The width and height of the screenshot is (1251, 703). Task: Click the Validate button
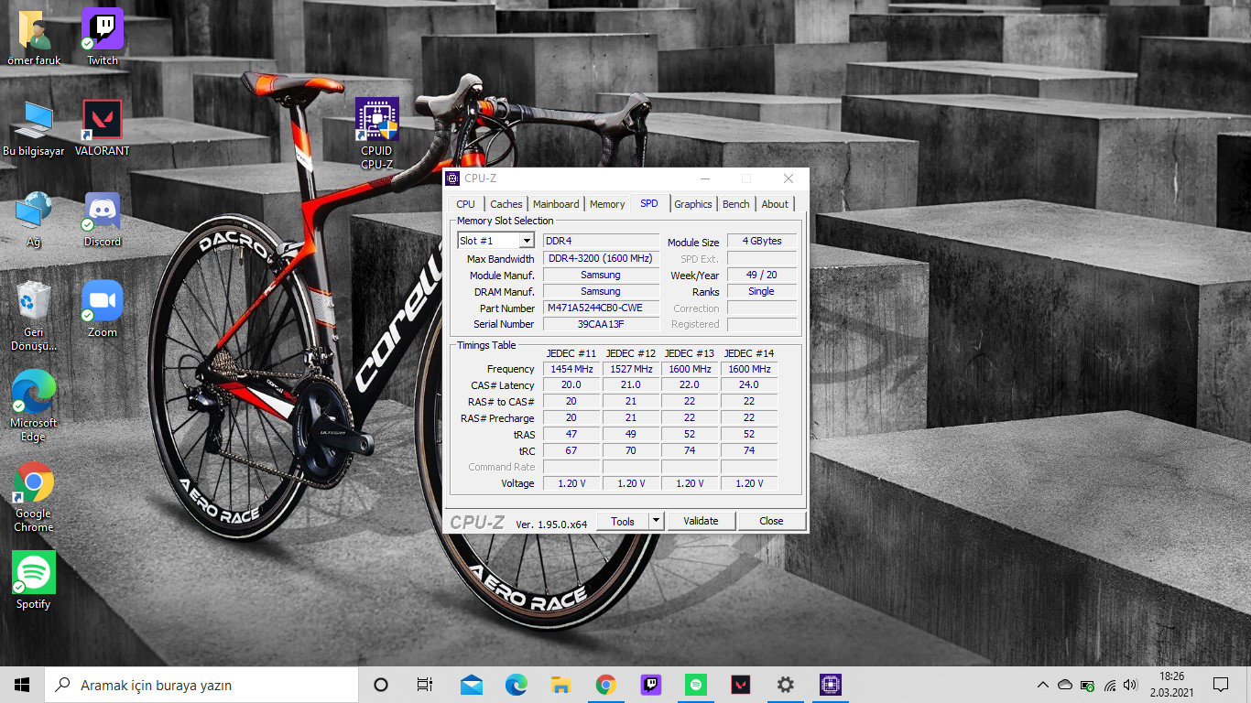pyautogui.click(x=701, y=521)
